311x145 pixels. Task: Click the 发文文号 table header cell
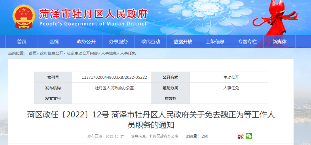click(53, 98)
